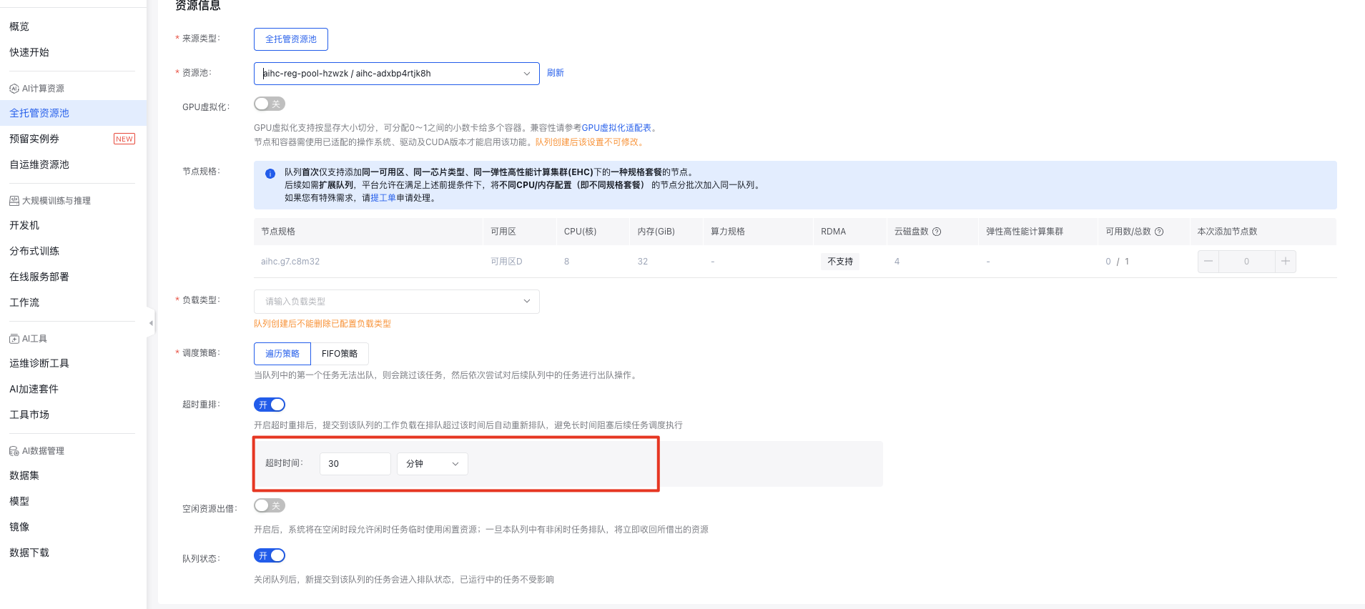Open 分布式训练 in the sidebar
This screenshot has height=609, width=1365.
pyautogui.click(x=34, y=251)
